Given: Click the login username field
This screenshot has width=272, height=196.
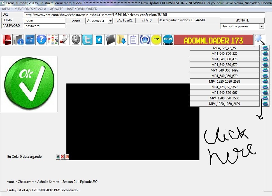Looking at the screenshot, I should point(45,20).
